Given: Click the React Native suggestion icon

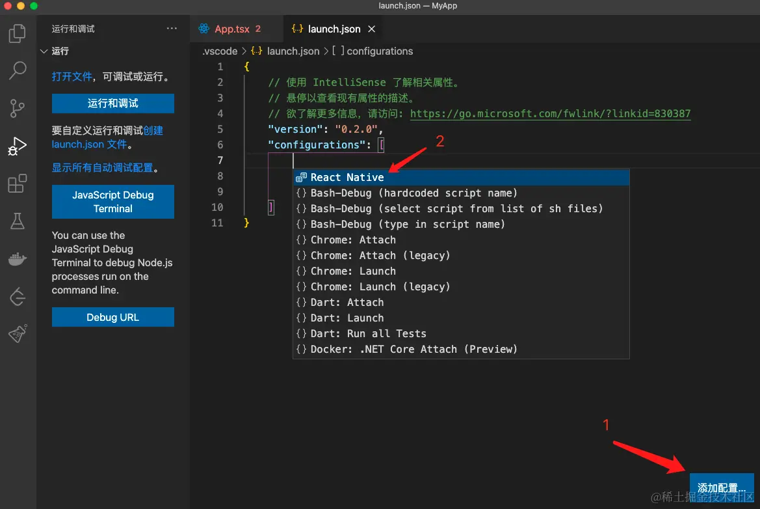Looking at the screenshot, I should coord(301,178).
